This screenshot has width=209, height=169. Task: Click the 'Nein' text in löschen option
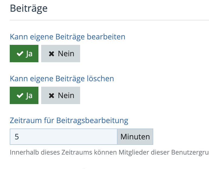pos(66,96)
